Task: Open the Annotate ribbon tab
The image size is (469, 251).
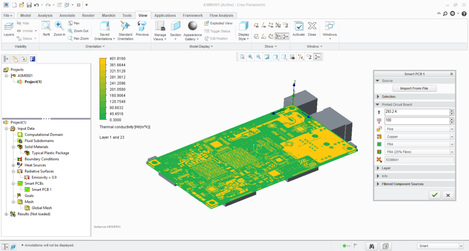Action: pos(67,15)
